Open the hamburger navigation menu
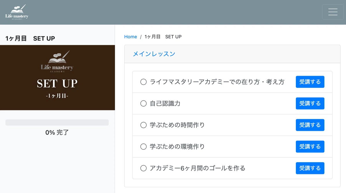The image size is (346, 193). click(333, 12)
